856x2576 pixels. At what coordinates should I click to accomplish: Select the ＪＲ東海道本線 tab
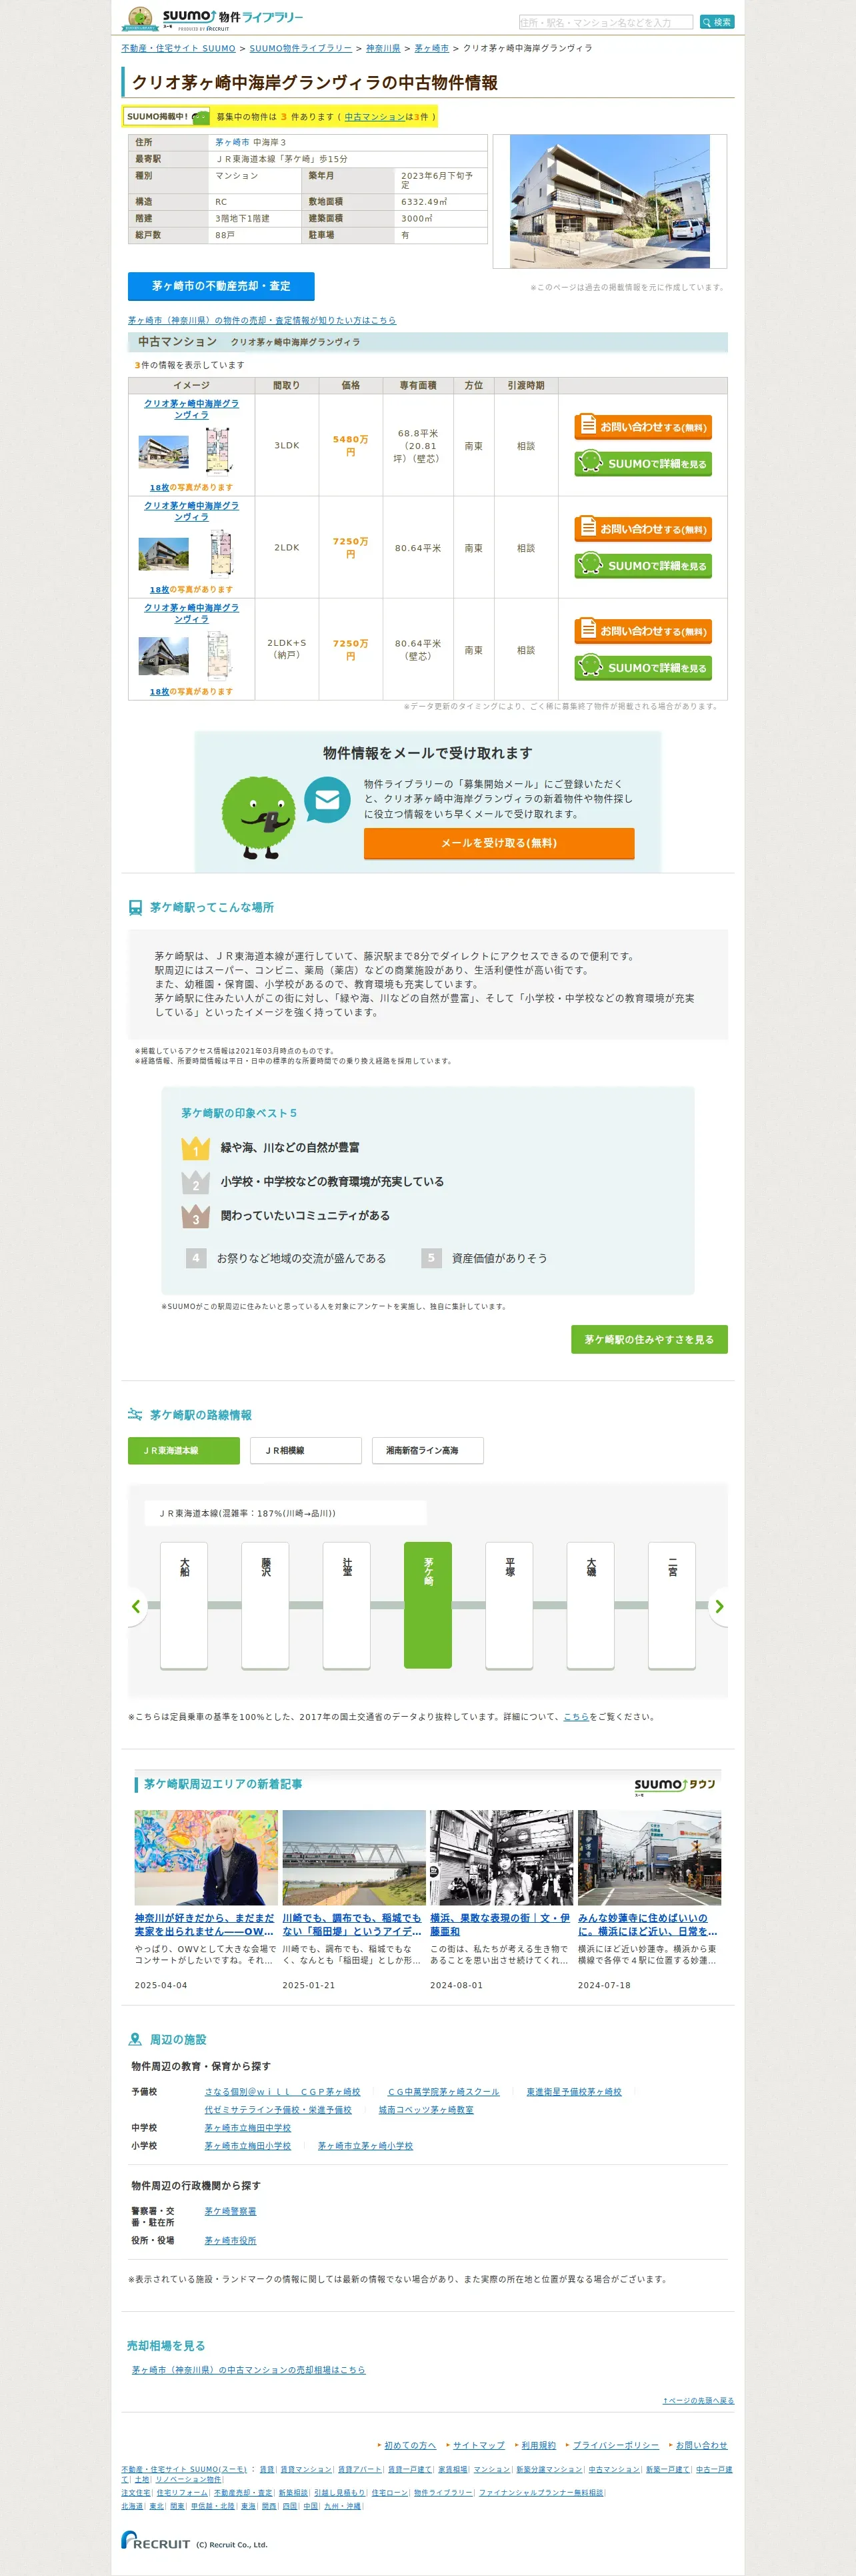point(184,1450)
